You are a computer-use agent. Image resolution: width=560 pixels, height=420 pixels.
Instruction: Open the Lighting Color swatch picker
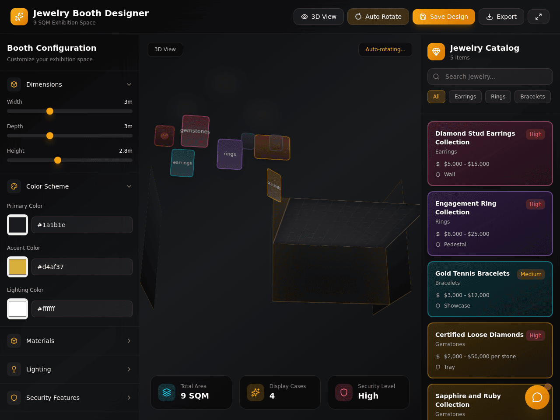(17, 309)
